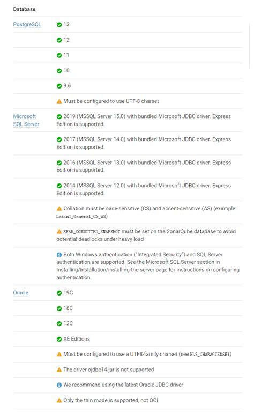The width and height of the screenshot is (254, 413).
Task: Click the warning icon beside UTF-8 charset note
Action: (59, 101)
